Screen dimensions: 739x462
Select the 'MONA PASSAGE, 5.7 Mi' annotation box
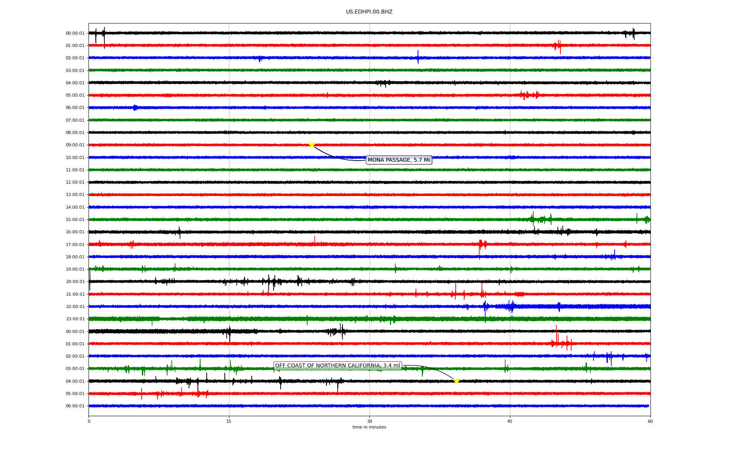pos(399,160)
